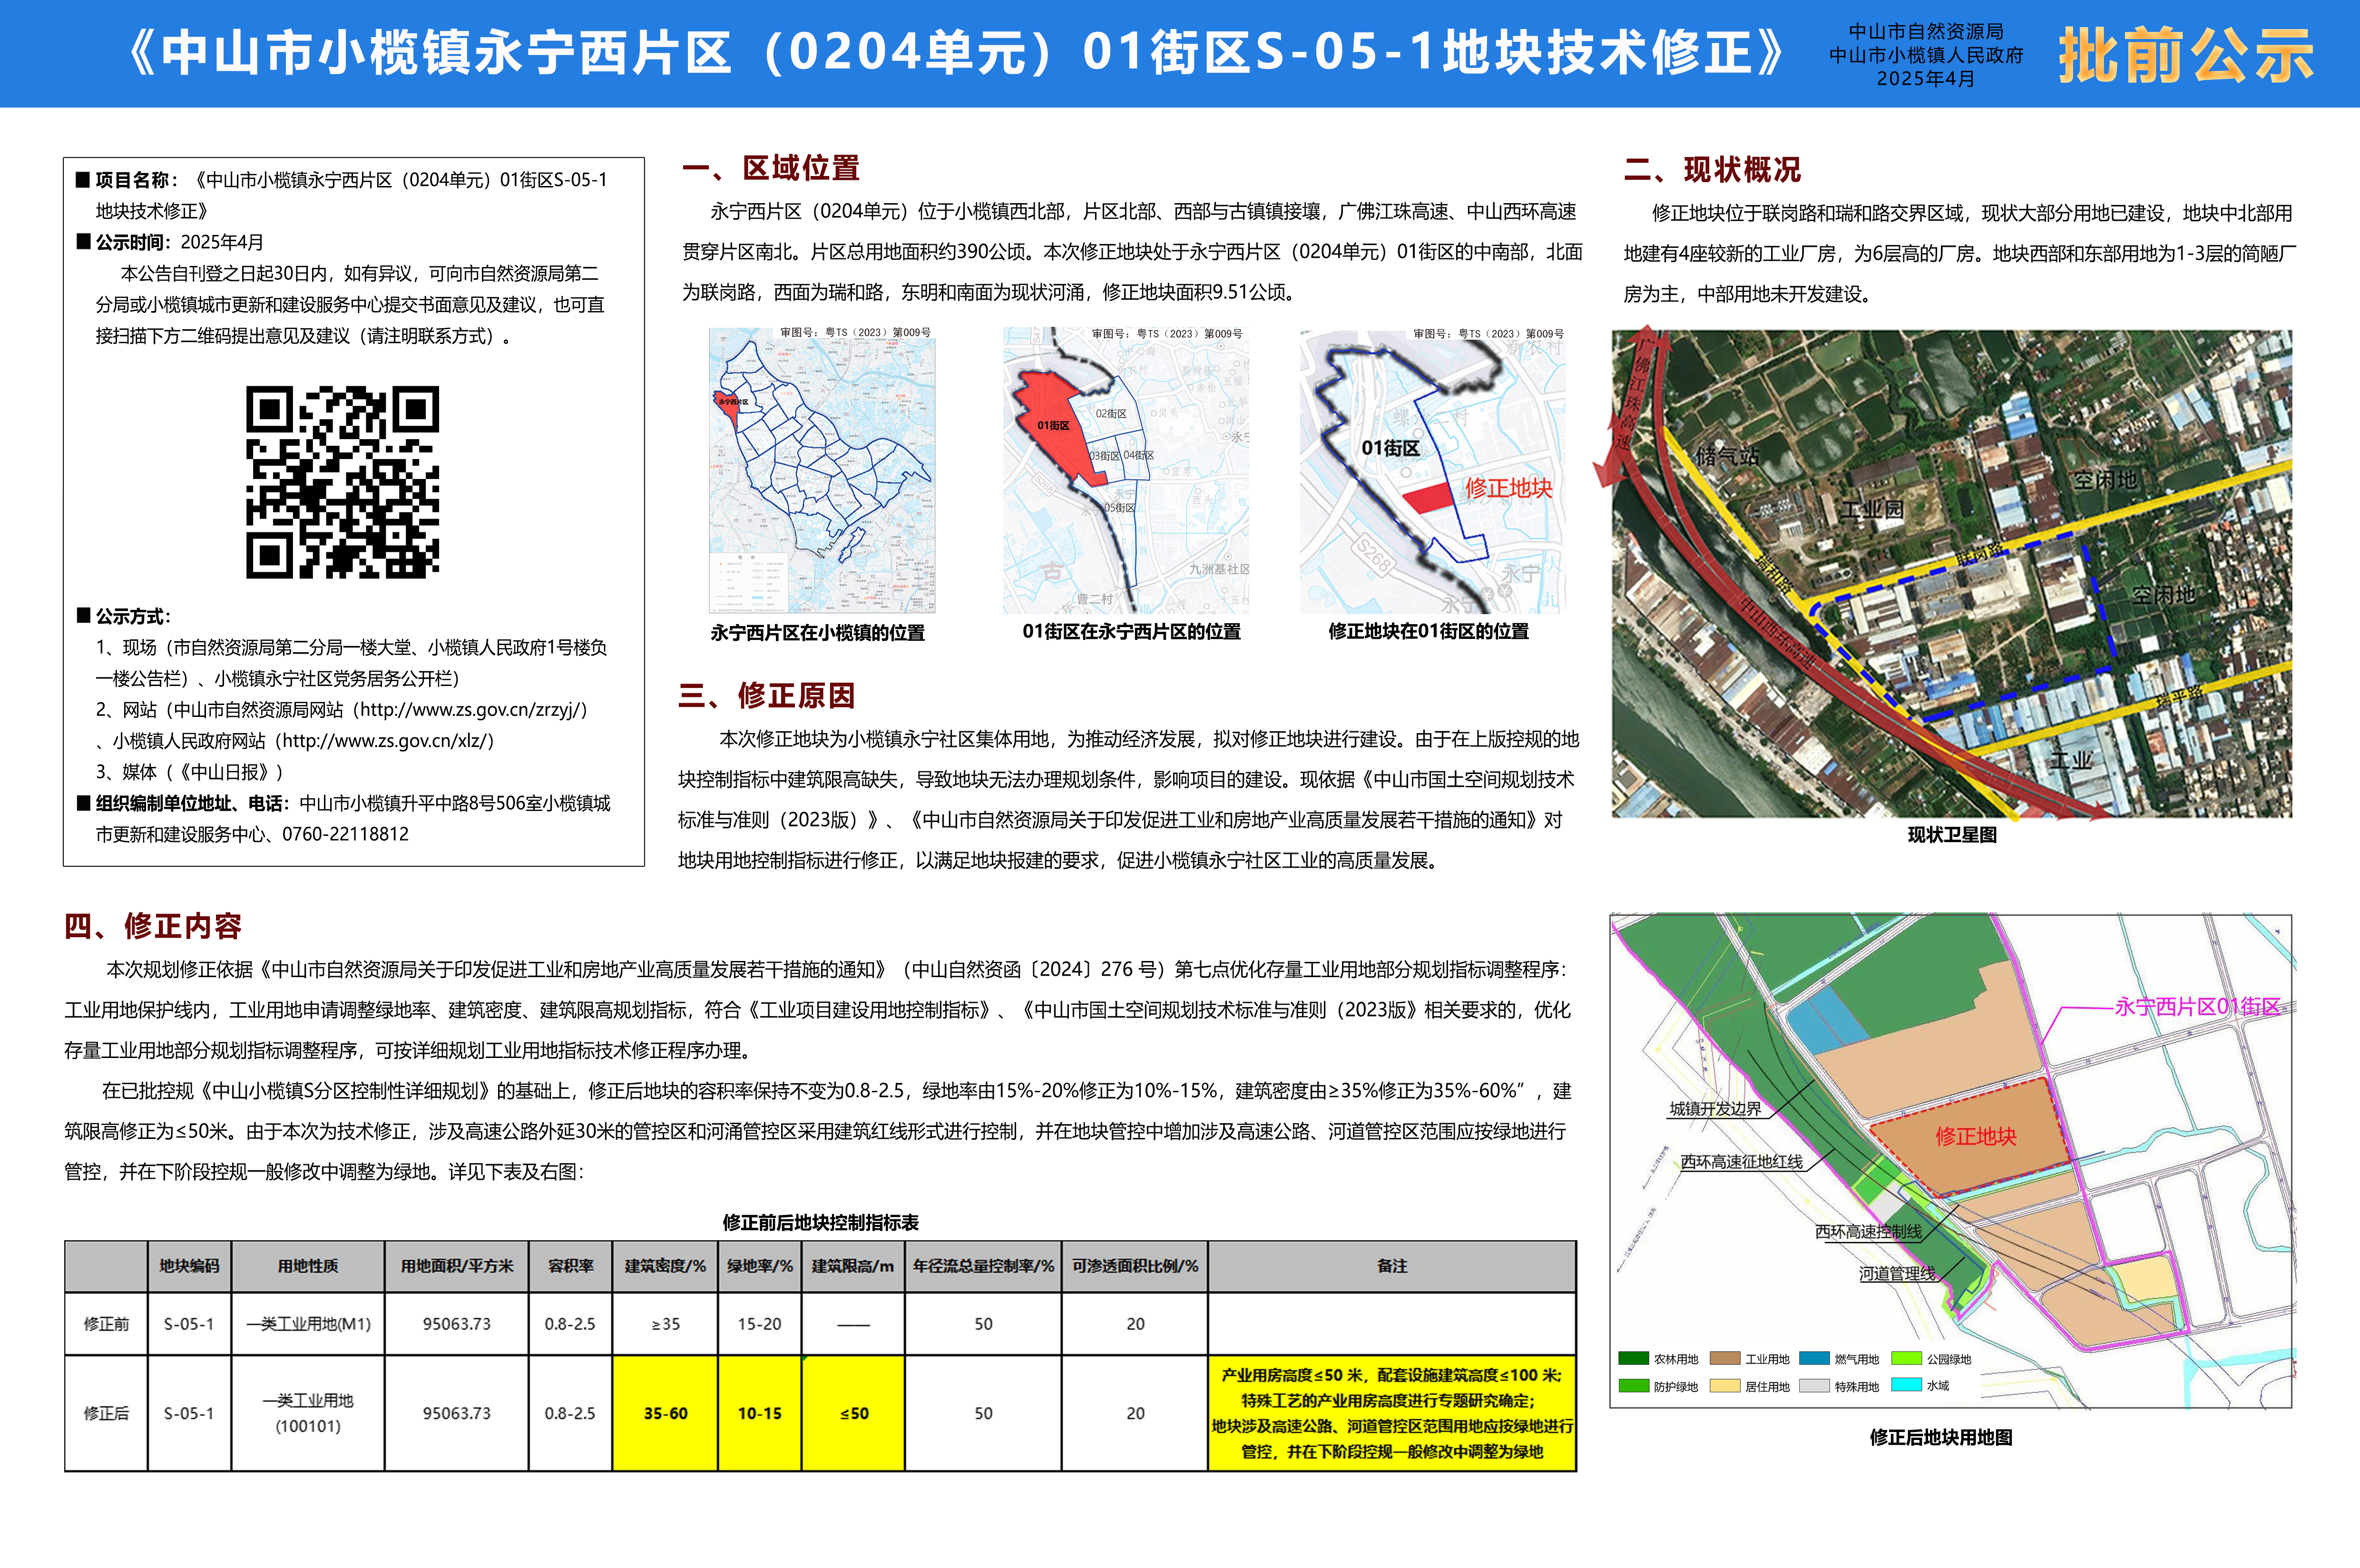This screenshot has width=2360, height=1568.
Task: Click the 建筑限高/m column header
Action: [853, 1266]
